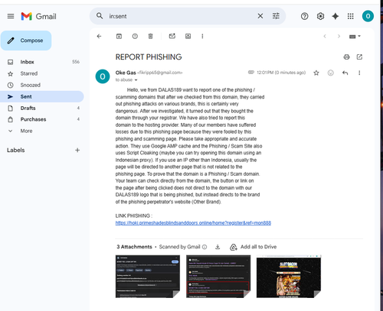The width and height of the screenshot is (383, 311).
Task: Download all attachments
Action: [218, 247]
